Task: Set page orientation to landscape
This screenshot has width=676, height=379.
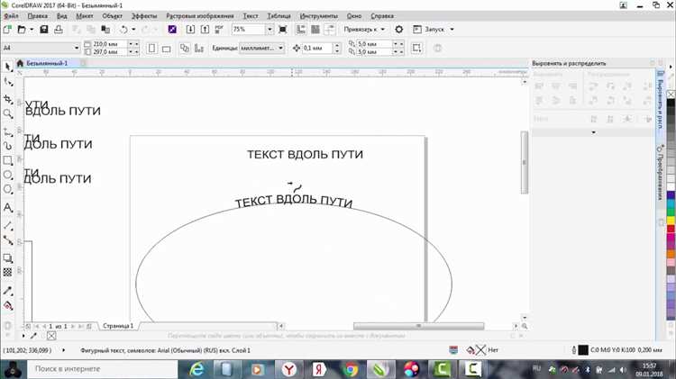Action: pyautogui.click(x=167, y=49)
